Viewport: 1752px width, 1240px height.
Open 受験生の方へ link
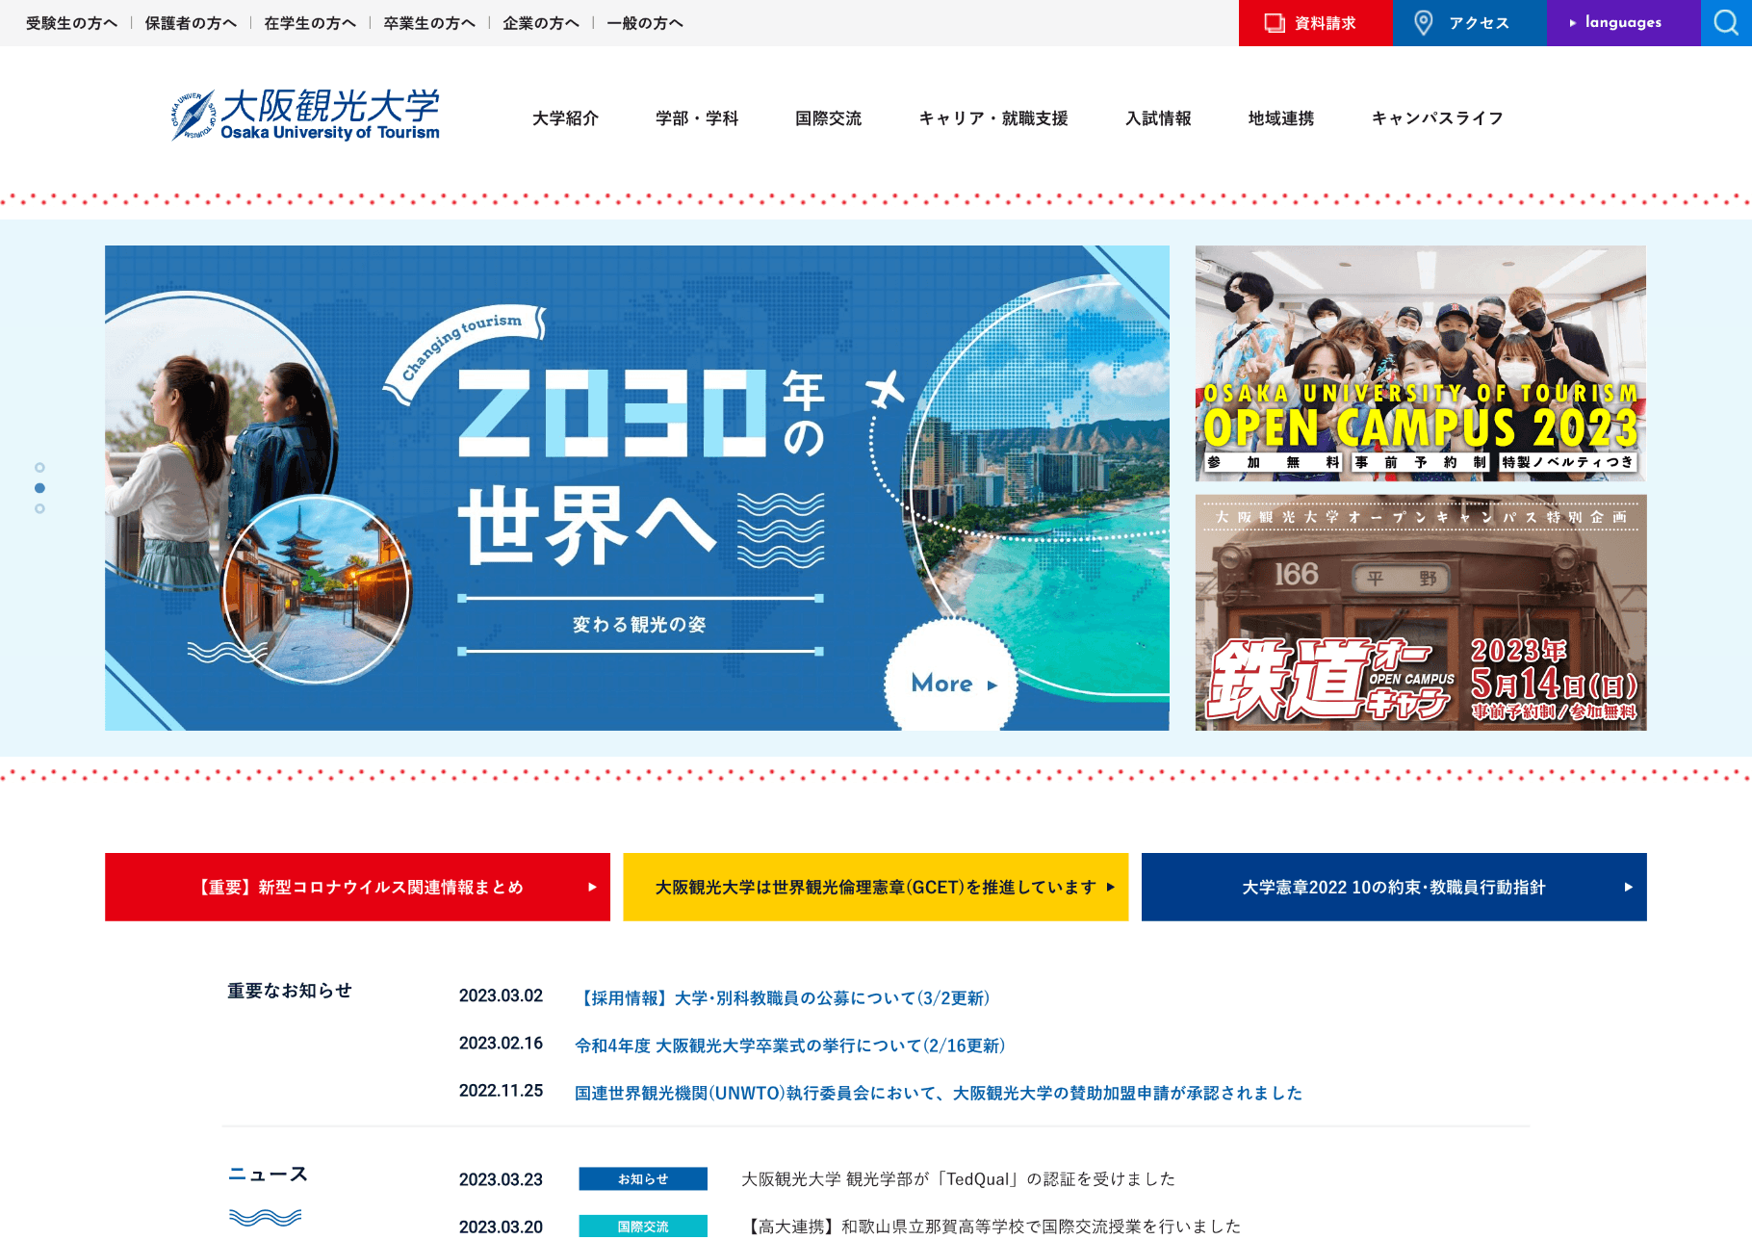[x=71, y=23]
